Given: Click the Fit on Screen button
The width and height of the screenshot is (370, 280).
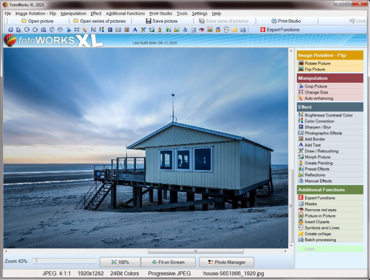Looking at the screenshot, I should point(167,262).
